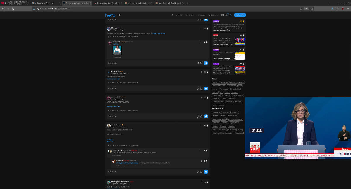The height and width of the screenshot is (189, 351).
Task: Open the user profile avatar in header
Action: click(230, 15)
